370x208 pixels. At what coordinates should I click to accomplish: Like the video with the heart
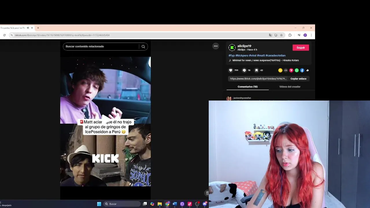pos(231,70)
